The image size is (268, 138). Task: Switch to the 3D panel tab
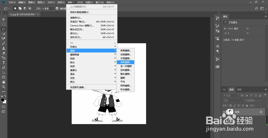224,90
